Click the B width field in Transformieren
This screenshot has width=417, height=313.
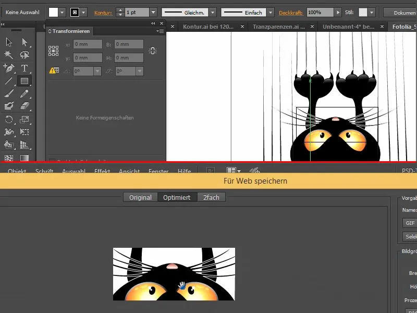pyautogui.click(x=129, y=44)
